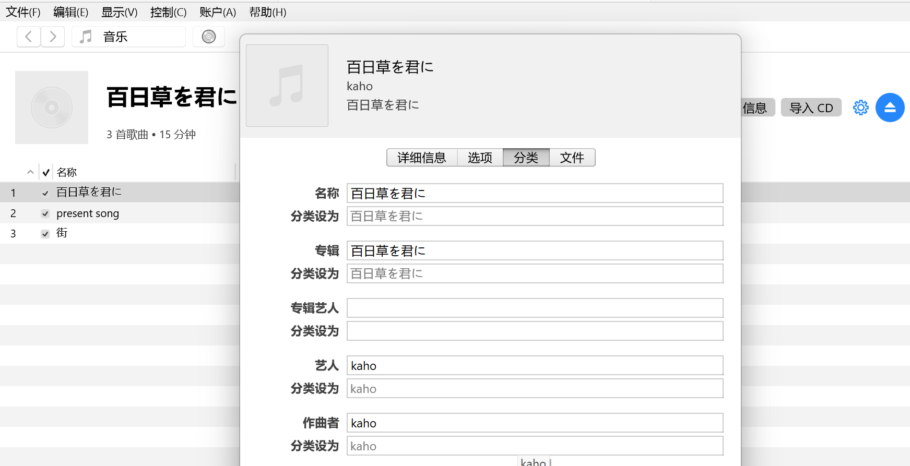
Task: Click the 专辑 input field
Action: pyautogui.click(x=535, y=250)
